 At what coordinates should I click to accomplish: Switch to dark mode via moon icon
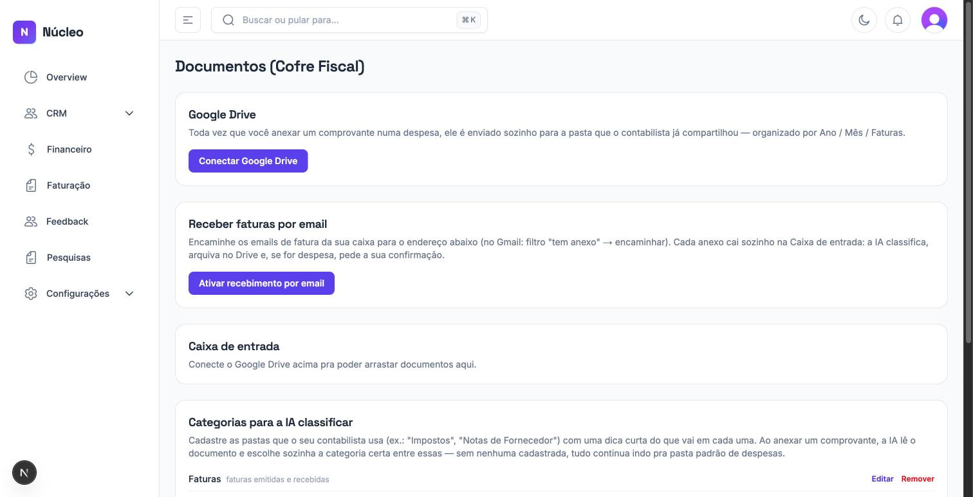click(x=864, y=20)
